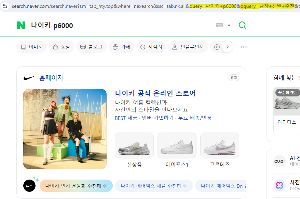Screen dimensions: 300x199
Task: Open the three-dot more options menu
Action: (244, 47)
